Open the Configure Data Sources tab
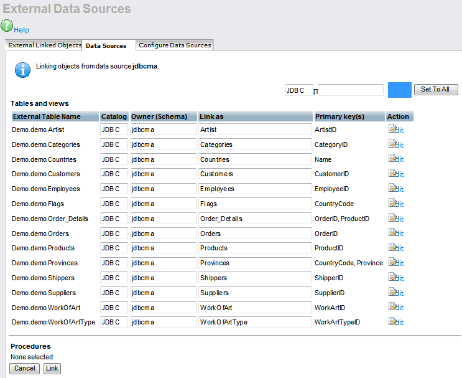Screen dimensions: 462x378 point(175,45)
